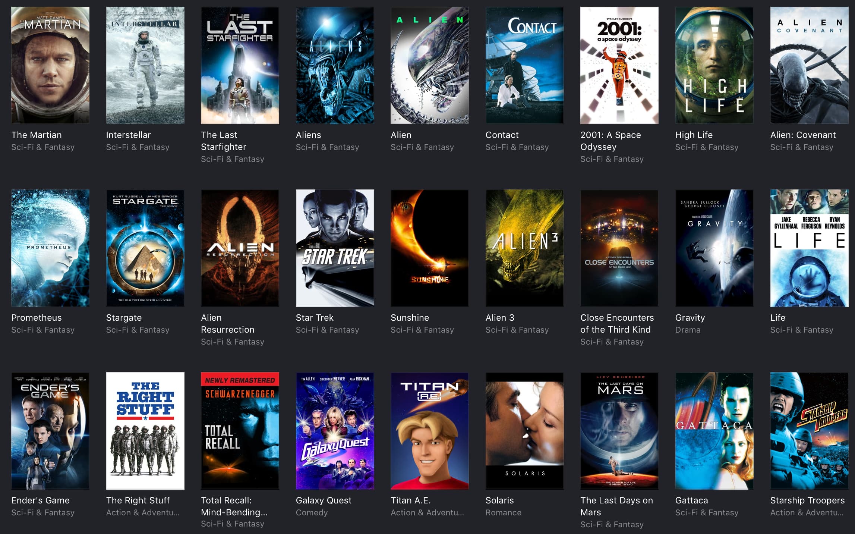Open The Martian movie poster

click(50, 65)
